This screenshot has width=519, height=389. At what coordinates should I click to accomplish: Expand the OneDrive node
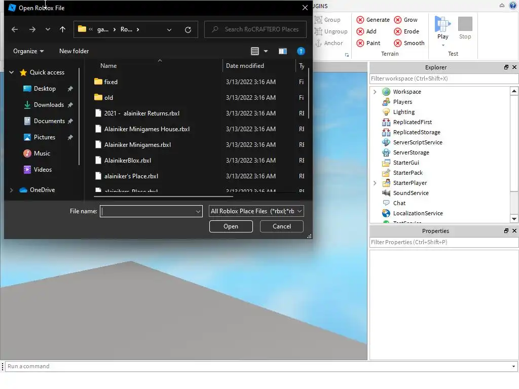pos(12,190)
